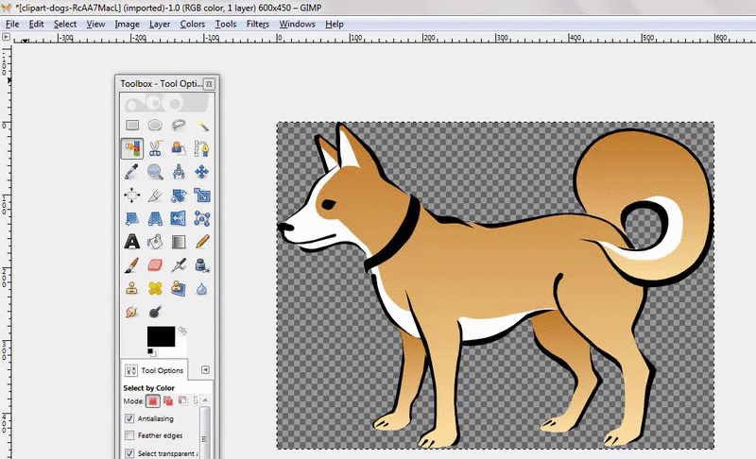756x459 pixels.
Task: Select the Rectangle Select tool
Action: point(132,125)
